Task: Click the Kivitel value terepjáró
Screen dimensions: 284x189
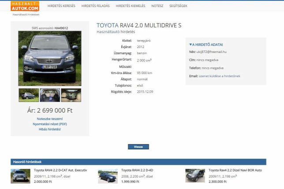Action: (144, 41)
